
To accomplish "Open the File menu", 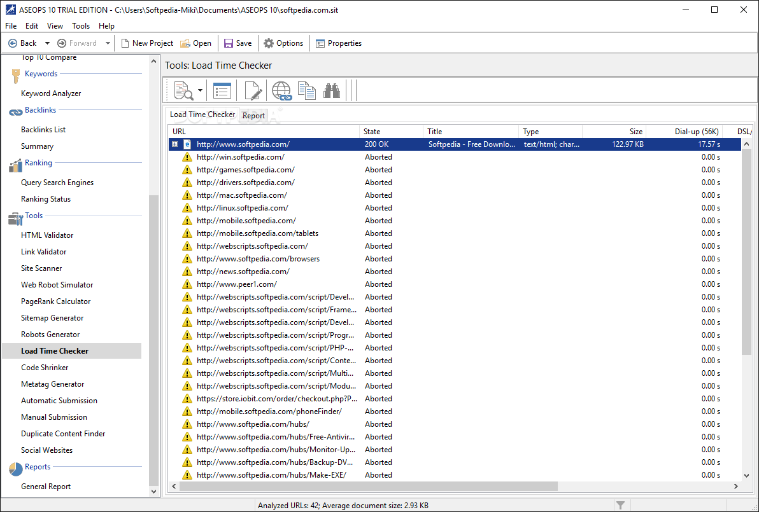I will pyautogui.click(x=11, y=26).
